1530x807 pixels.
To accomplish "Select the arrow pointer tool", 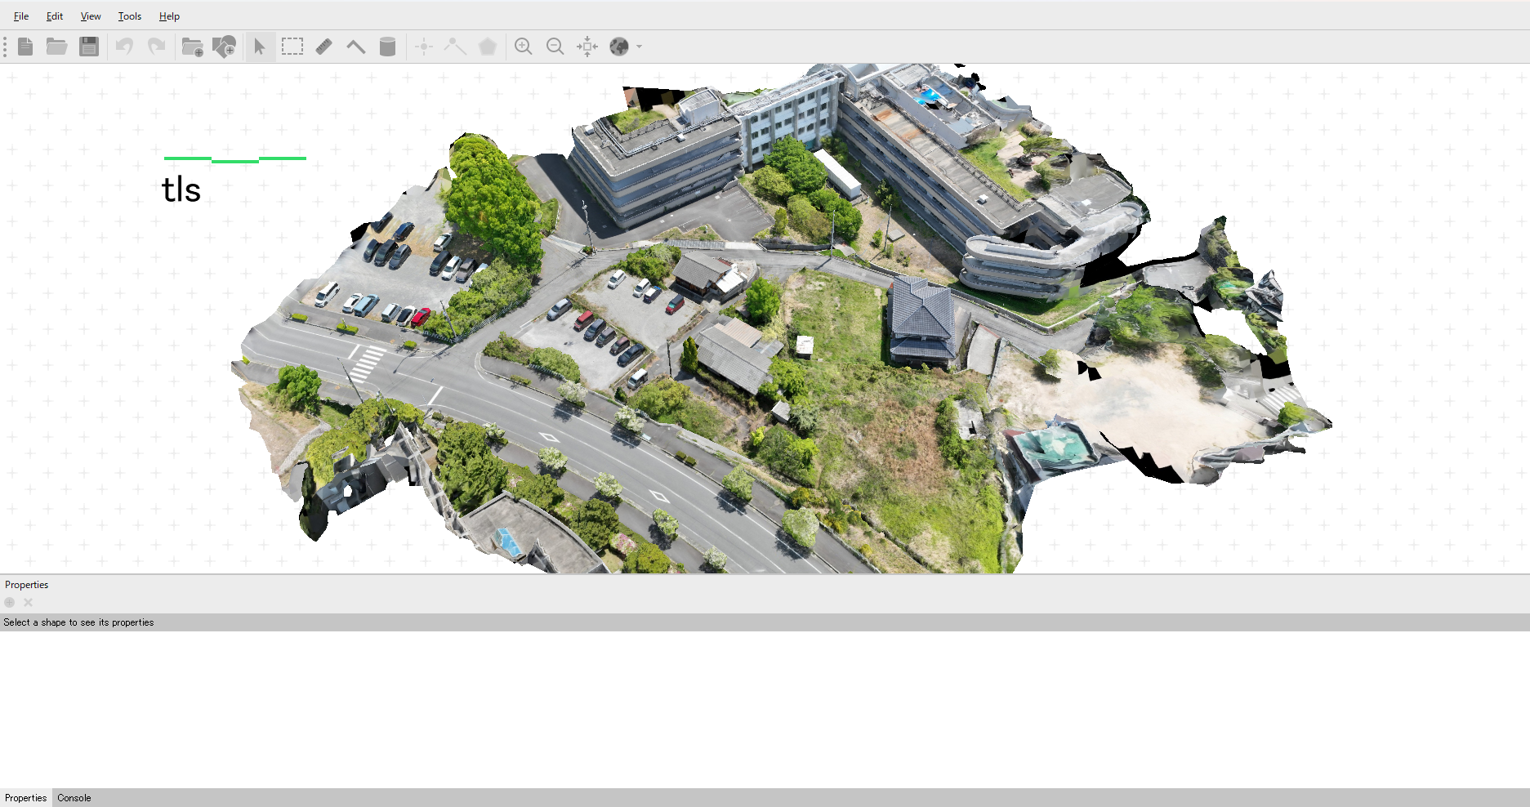I will [260, 47].
